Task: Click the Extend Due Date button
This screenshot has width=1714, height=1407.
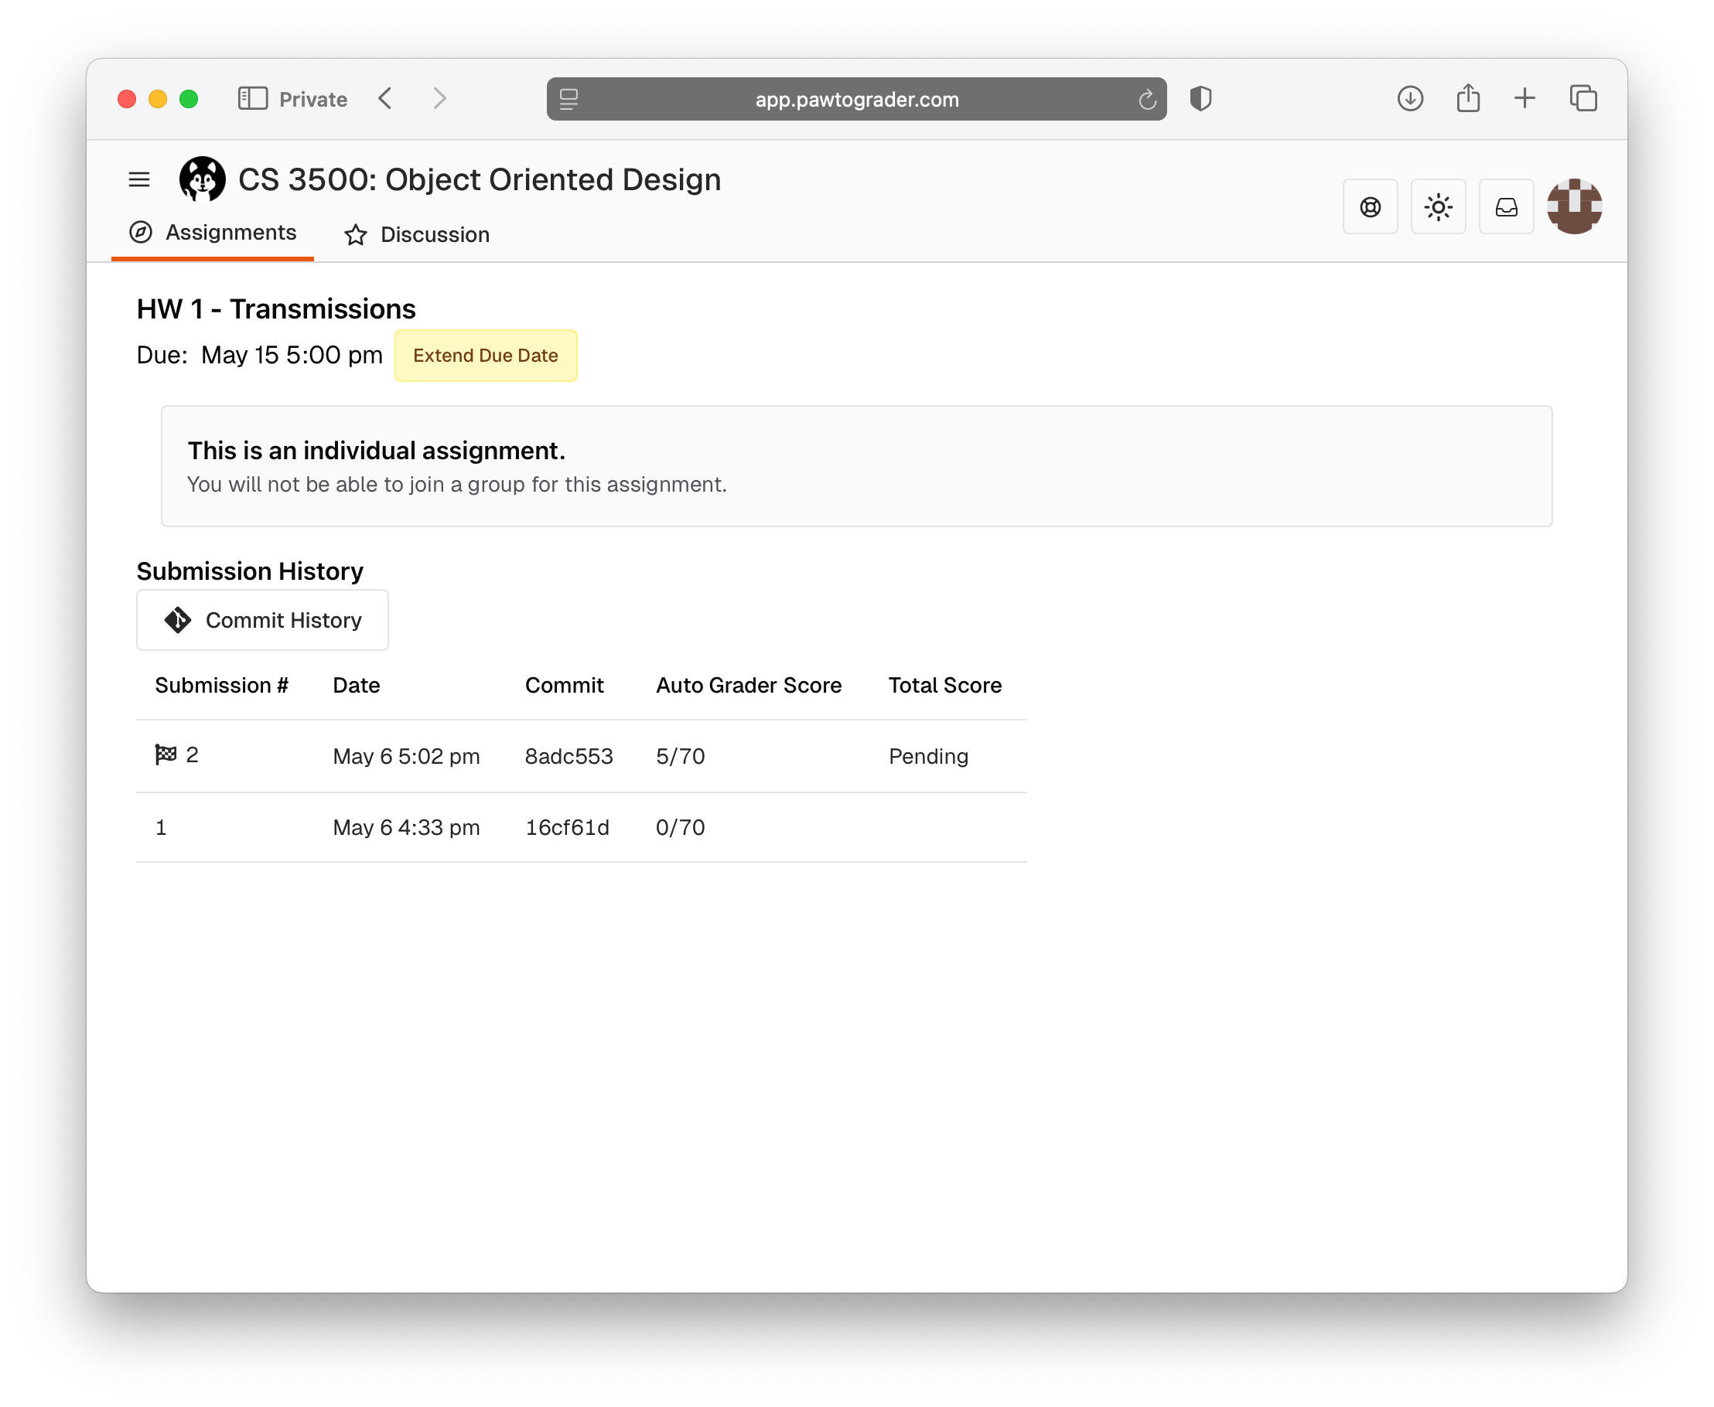Action: click(486, 356)
